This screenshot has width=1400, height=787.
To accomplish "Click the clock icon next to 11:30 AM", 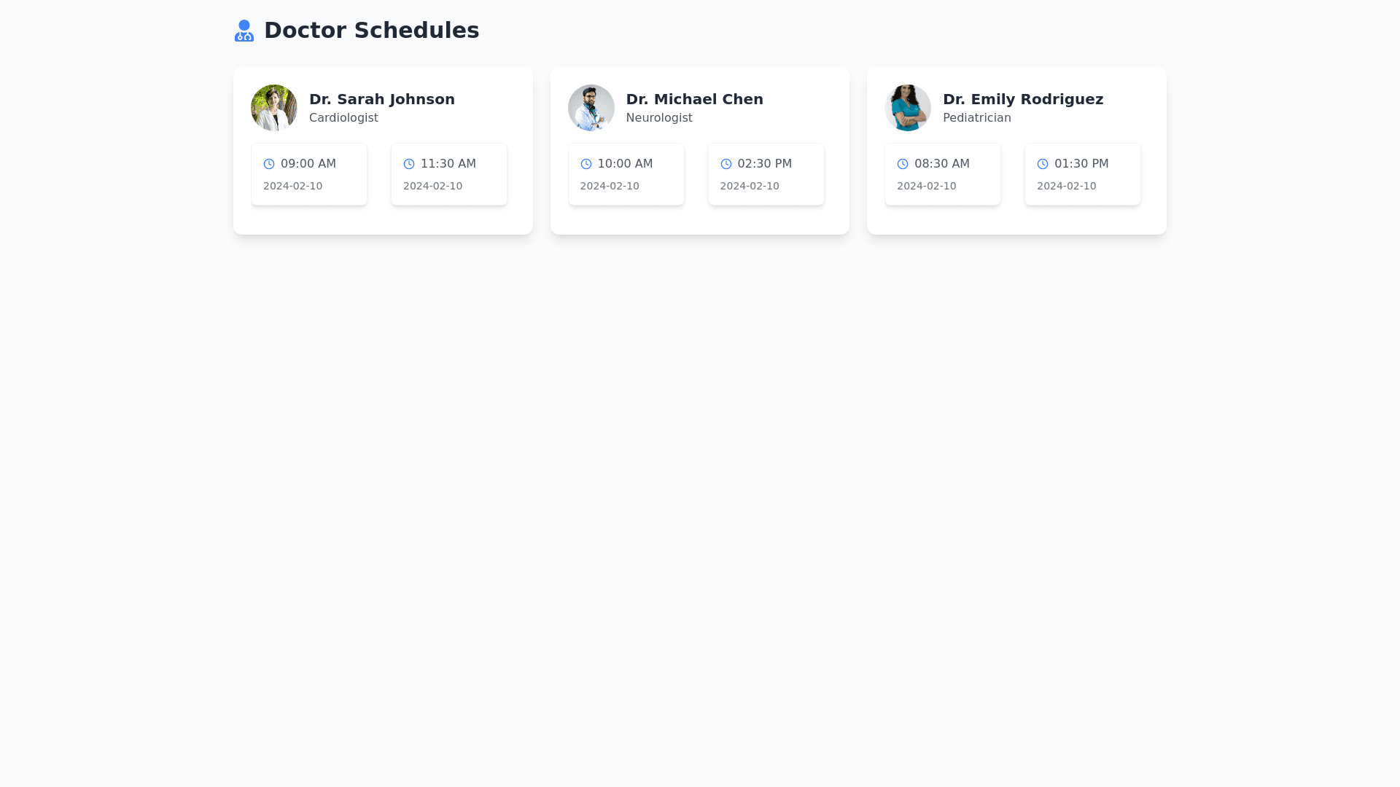I will click(x=409, y=164).
